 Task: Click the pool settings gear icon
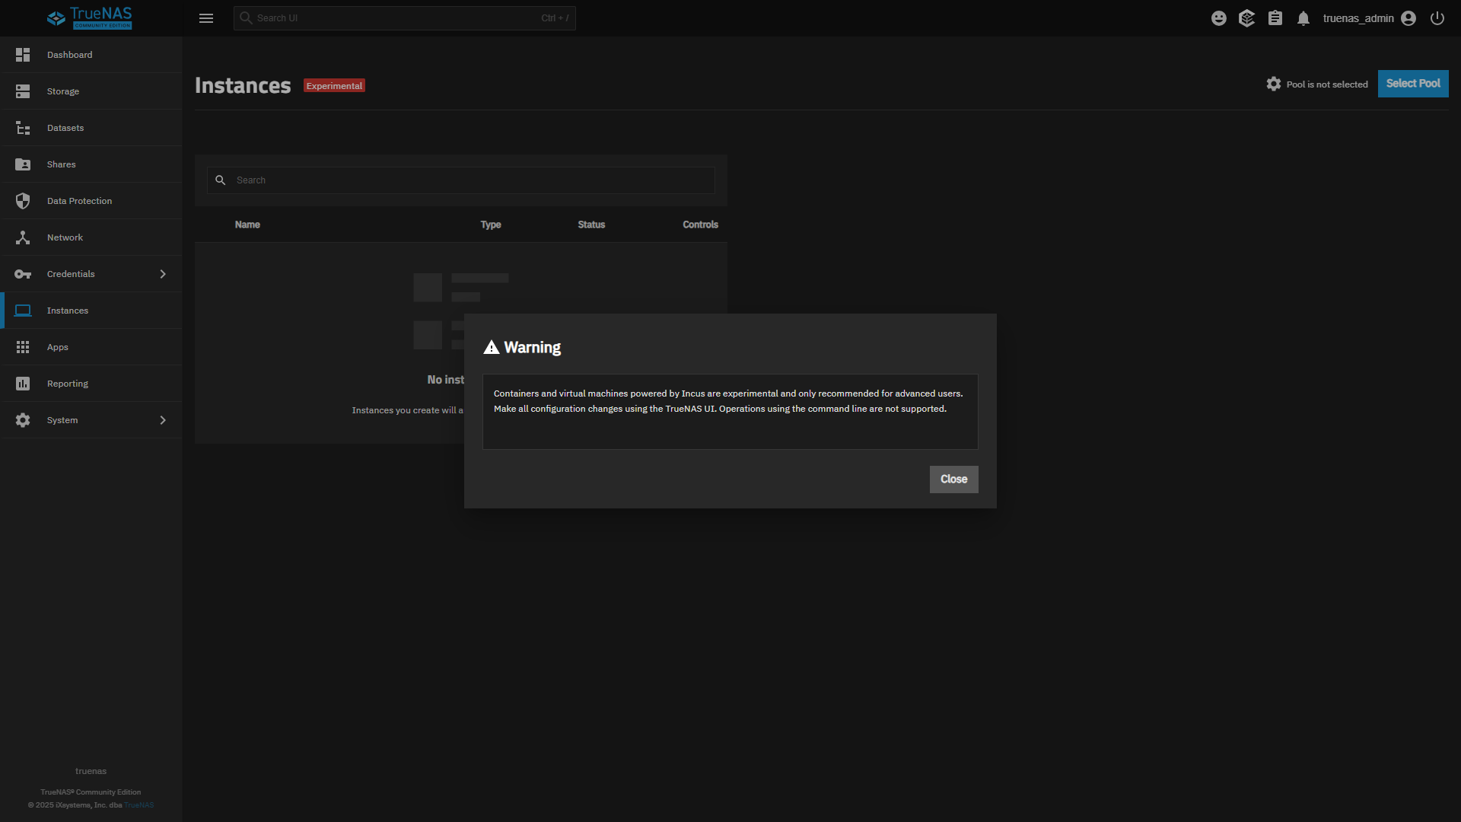click(1274, 84)
